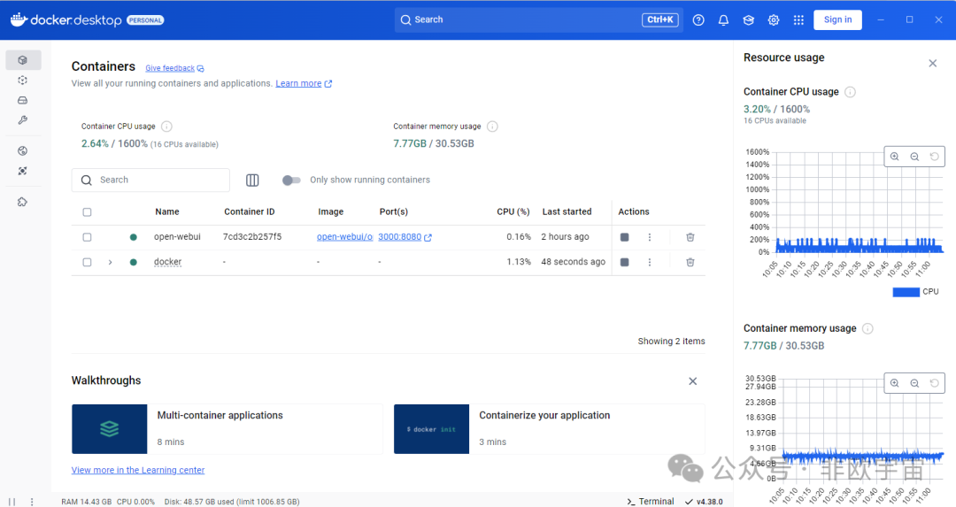Stop the open-webui container
Screen dimensions: 956x507
624,237
